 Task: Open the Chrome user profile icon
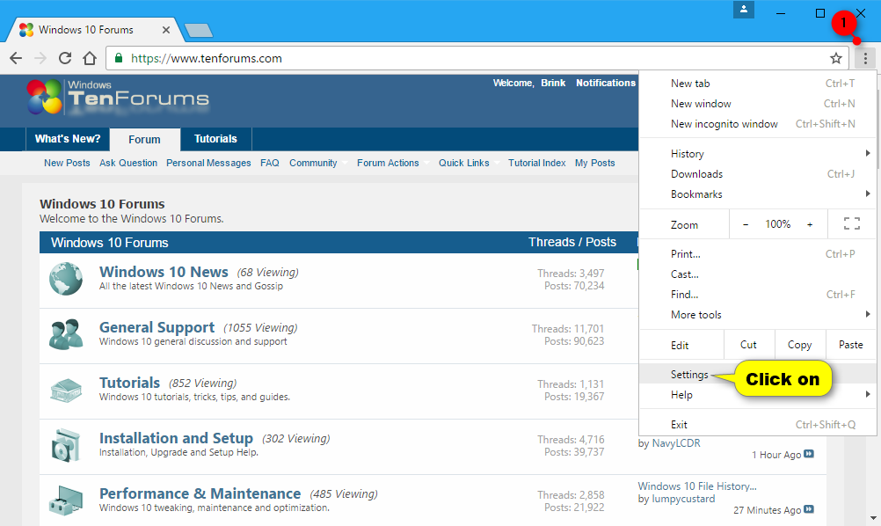pyautogui.click(x=743, y=10)
